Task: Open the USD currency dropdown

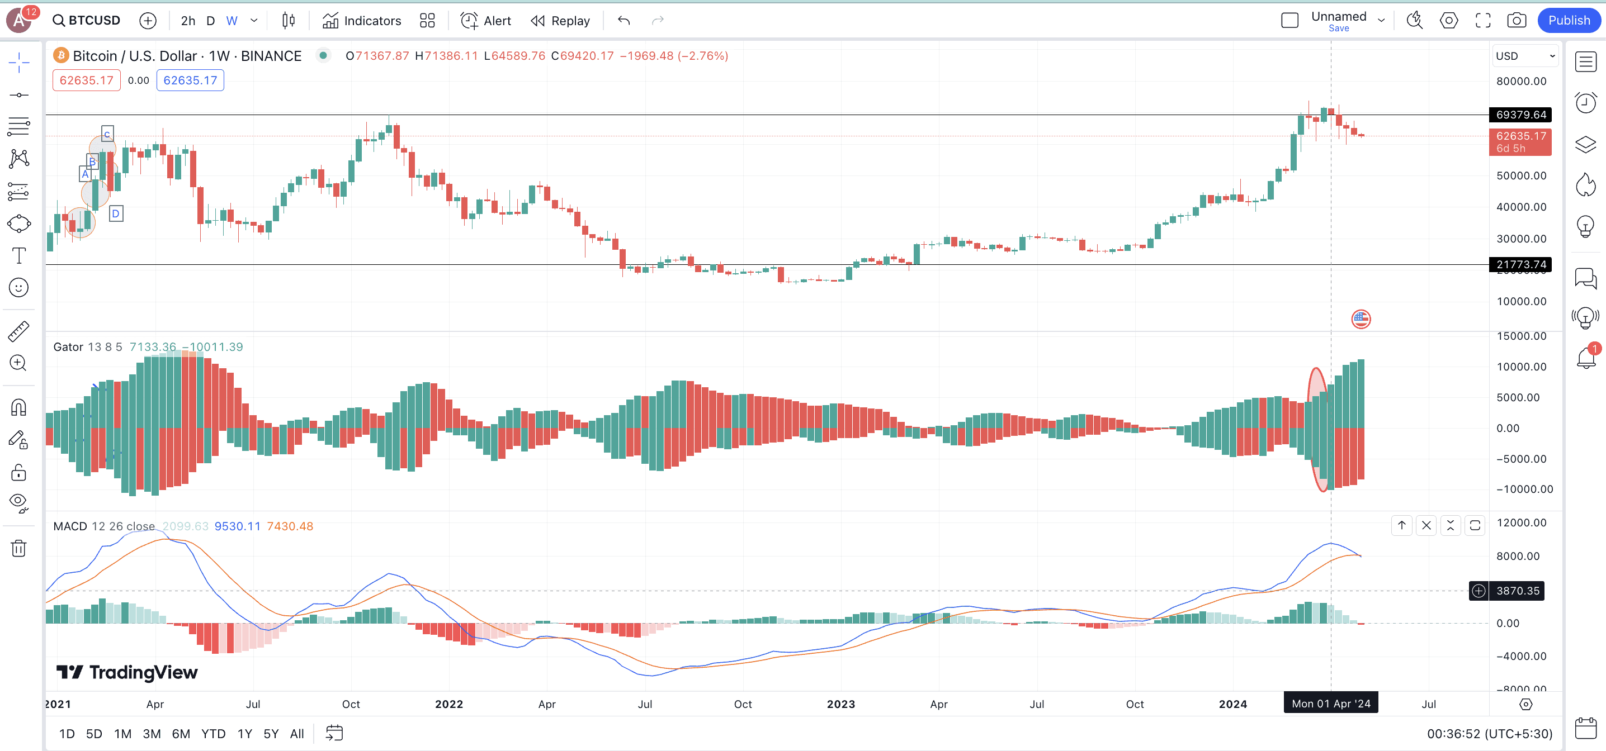Action: 1524,56
